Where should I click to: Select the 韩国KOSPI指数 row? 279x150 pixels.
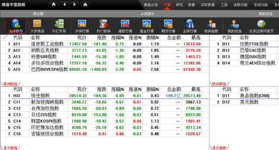[x=105, y=121]
